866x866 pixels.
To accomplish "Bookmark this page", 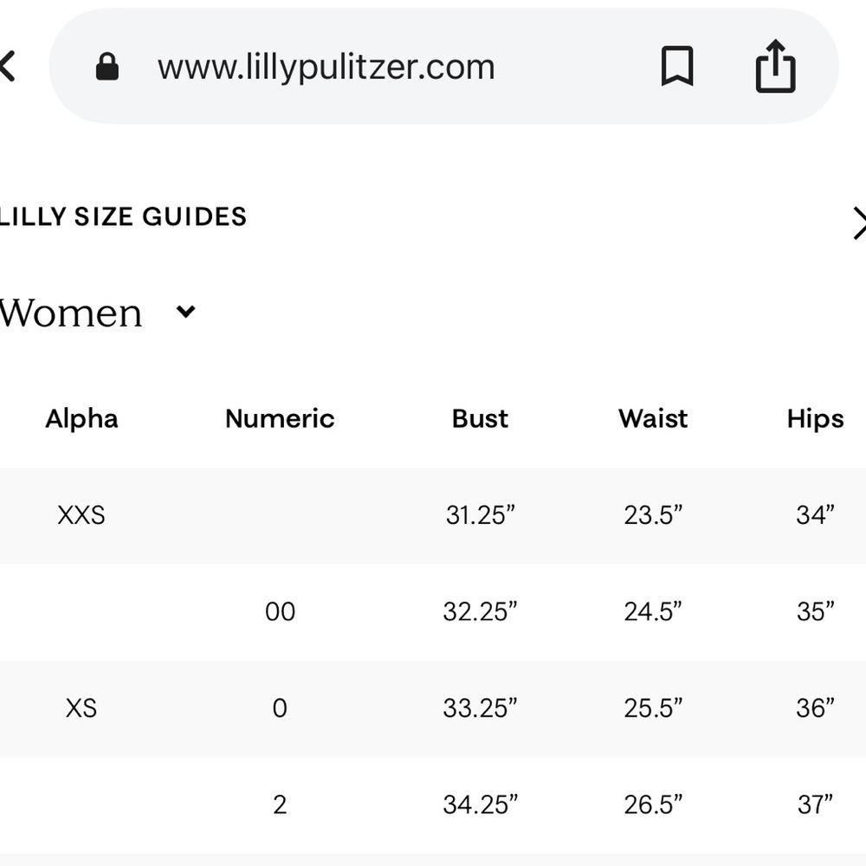I will (677, 67).
